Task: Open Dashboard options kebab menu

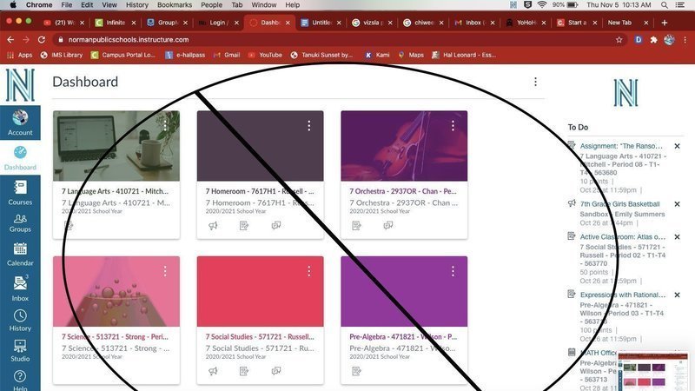Action: (x=535, y=82)
